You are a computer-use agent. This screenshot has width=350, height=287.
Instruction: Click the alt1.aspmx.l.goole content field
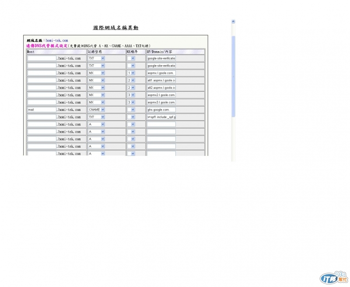(x=161, y=80)
